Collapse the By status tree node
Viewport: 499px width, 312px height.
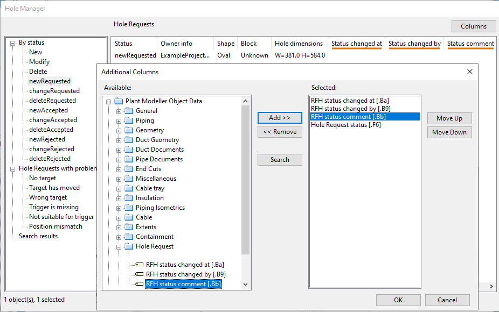point(13,42)
